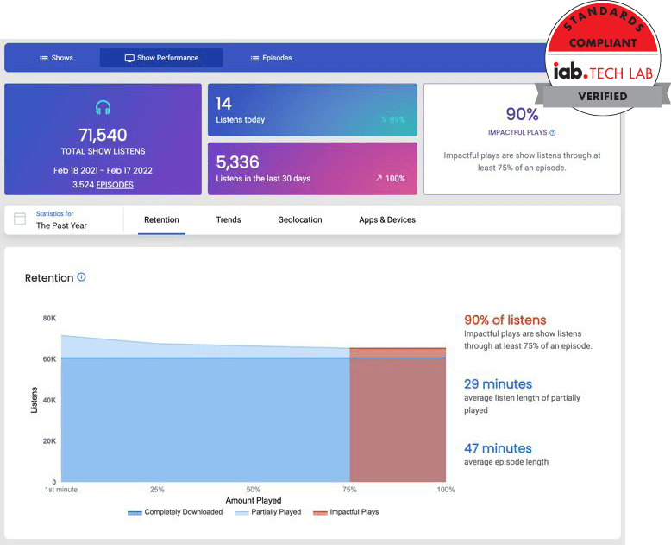Click the red Impactful Plays chart region
The width and height of the screenshot is (671, 545).
398,415
